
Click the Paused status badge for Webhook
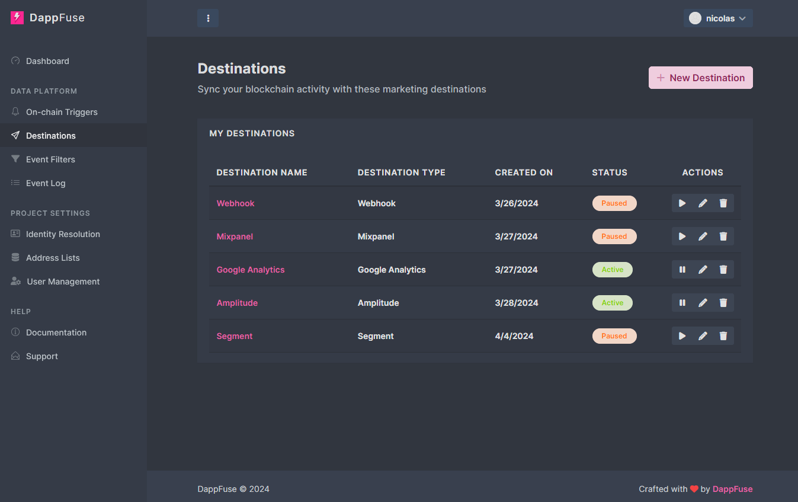[614, 203]
